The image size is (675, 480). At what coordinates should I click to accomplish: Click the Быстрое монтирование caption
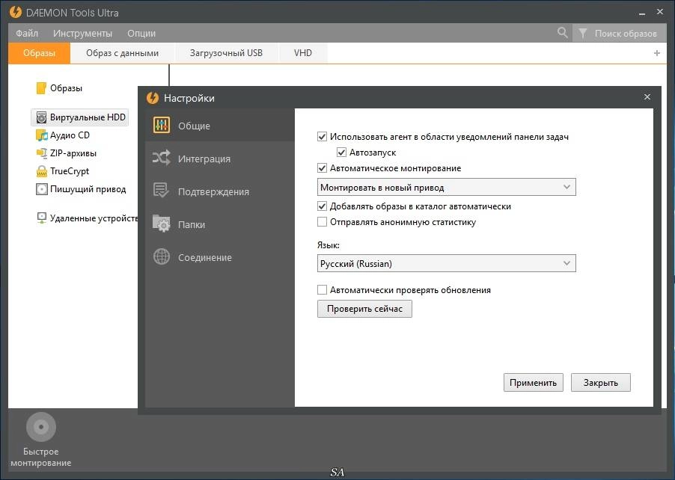41,458
